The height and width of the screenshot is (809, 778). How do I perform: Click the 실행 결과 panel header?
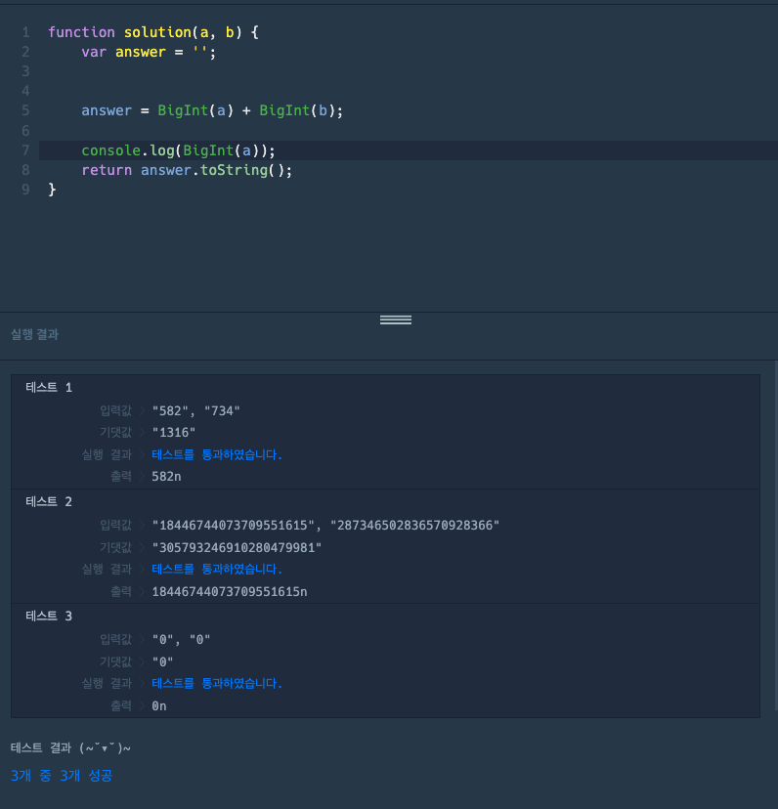pyautogui.click(x=34, y=334)
